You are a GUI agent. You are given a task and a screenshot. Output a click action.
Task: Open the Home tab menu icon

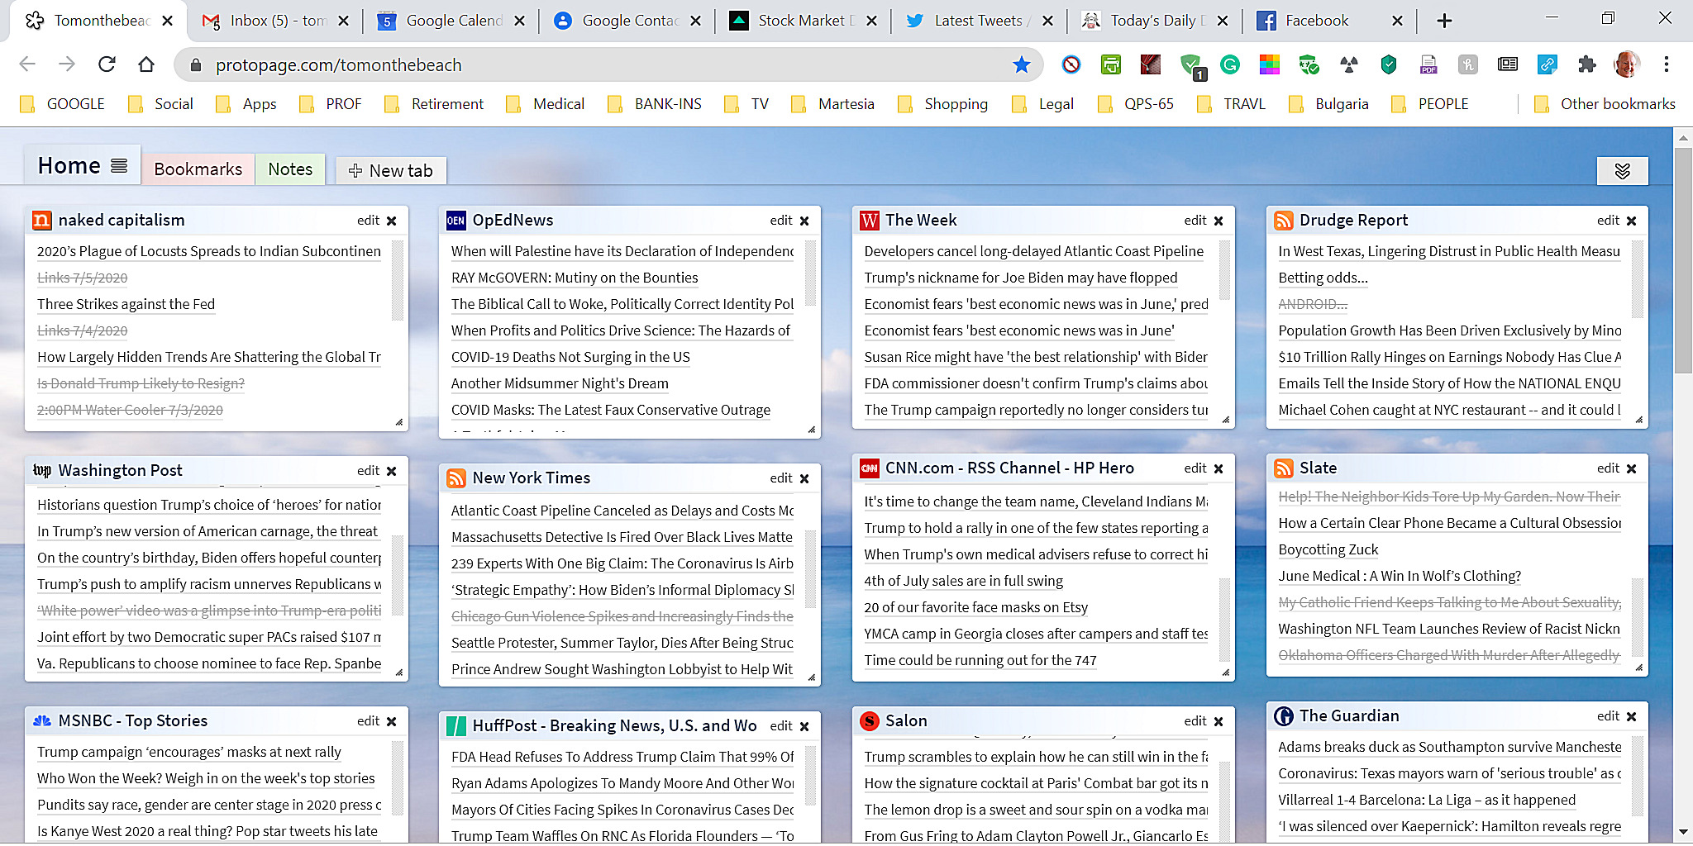(119, 166)
